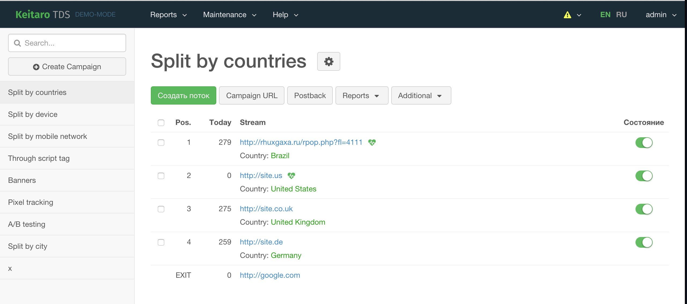The width and height of the screenshot is (687, 304).
Task: Click the United States country filter text
Action: point(294,189)
